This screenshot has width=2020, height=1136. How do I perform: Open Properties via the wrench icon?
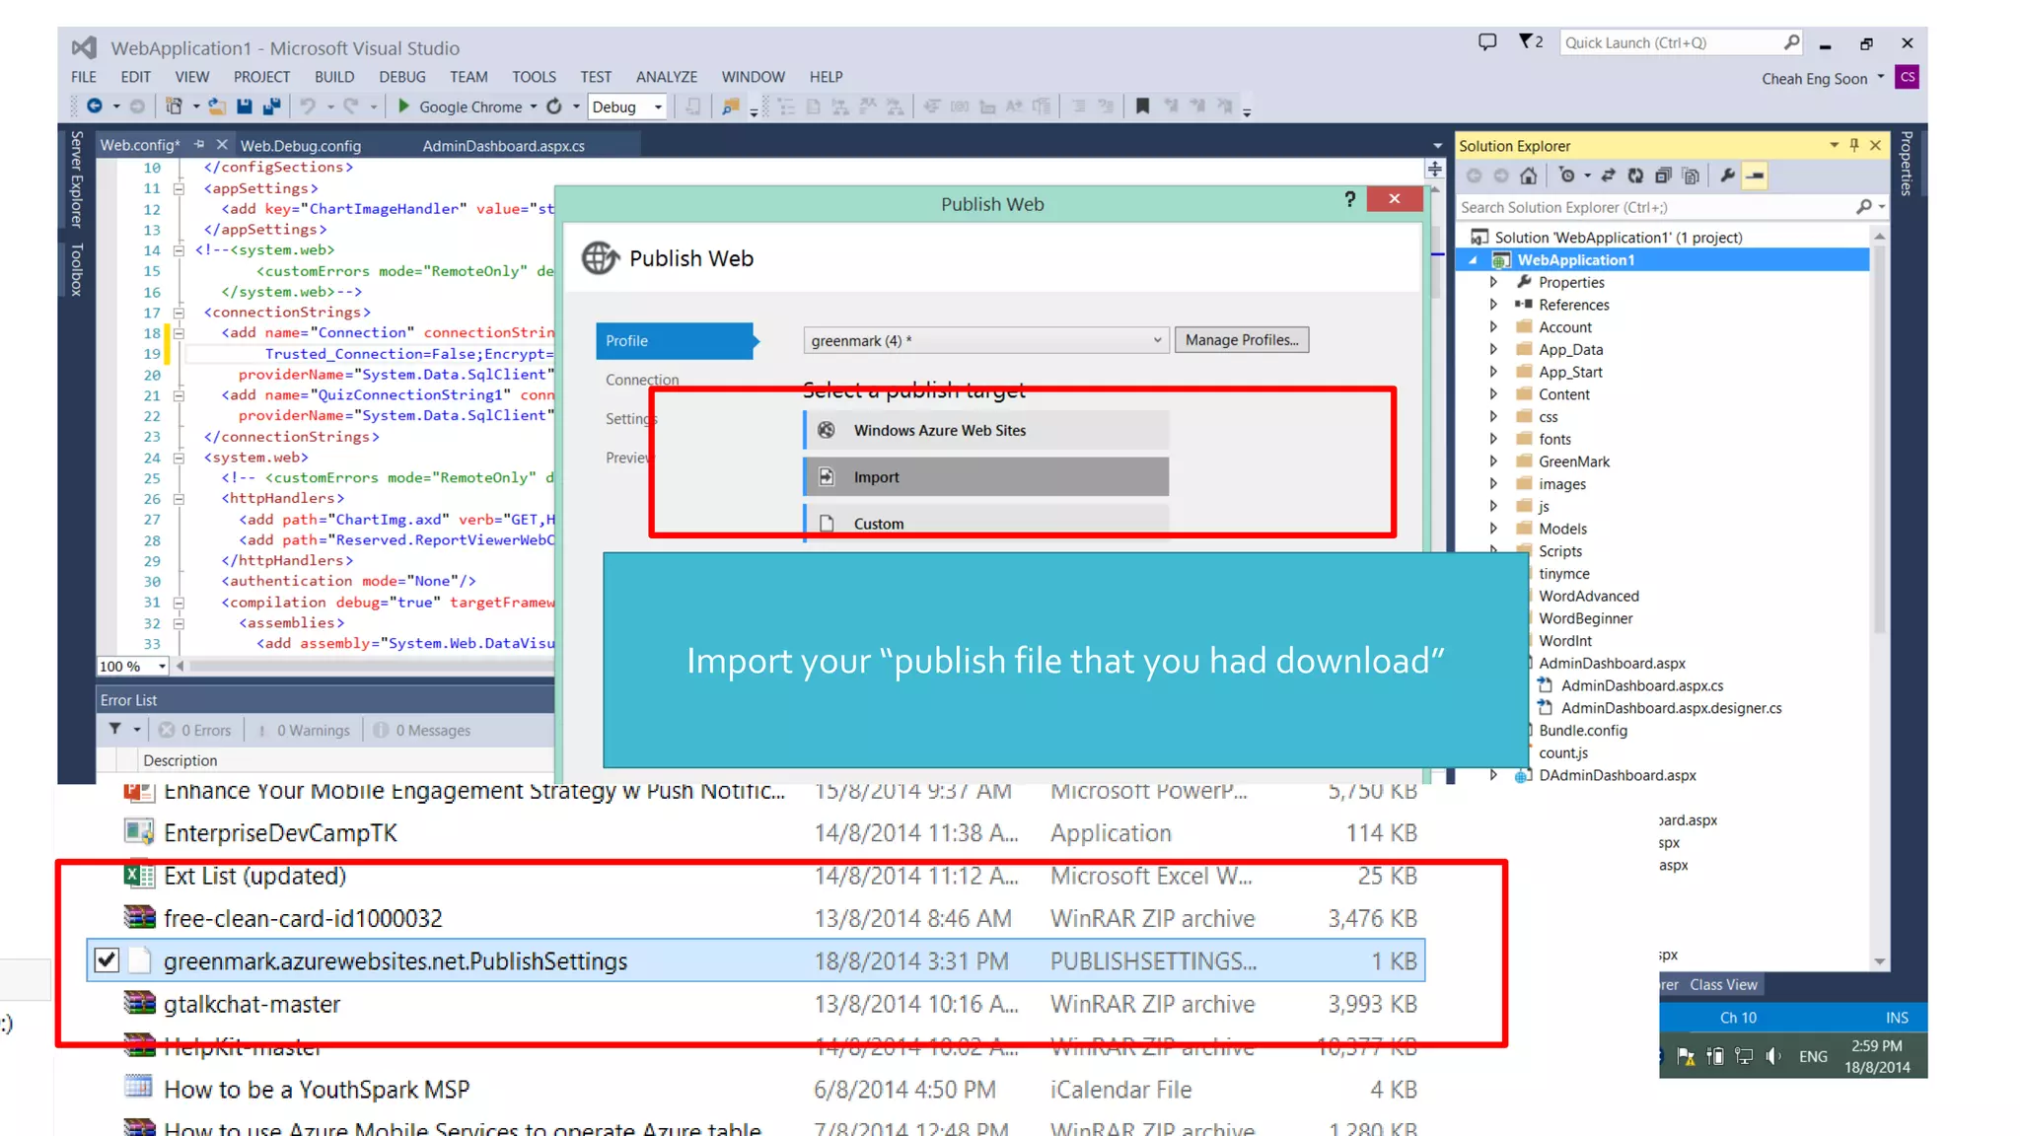click(1727, 176)
